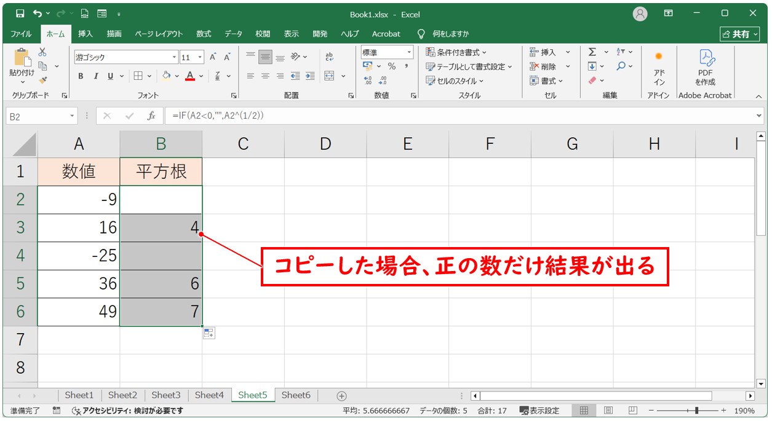Click the Name Box showing B2
772x421 pixels.
(37, 115)
